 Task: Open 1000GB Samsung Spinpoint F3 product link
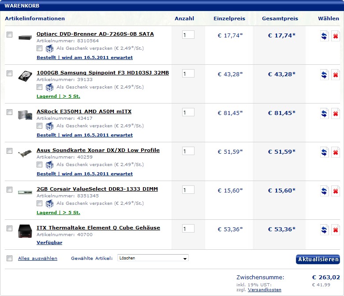pos(102,73)
